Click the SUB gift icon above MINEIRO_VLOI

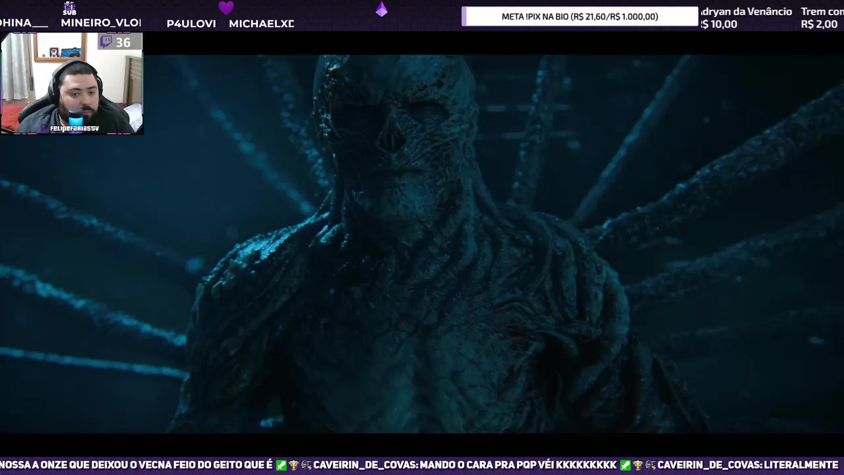tap(69, 8)
